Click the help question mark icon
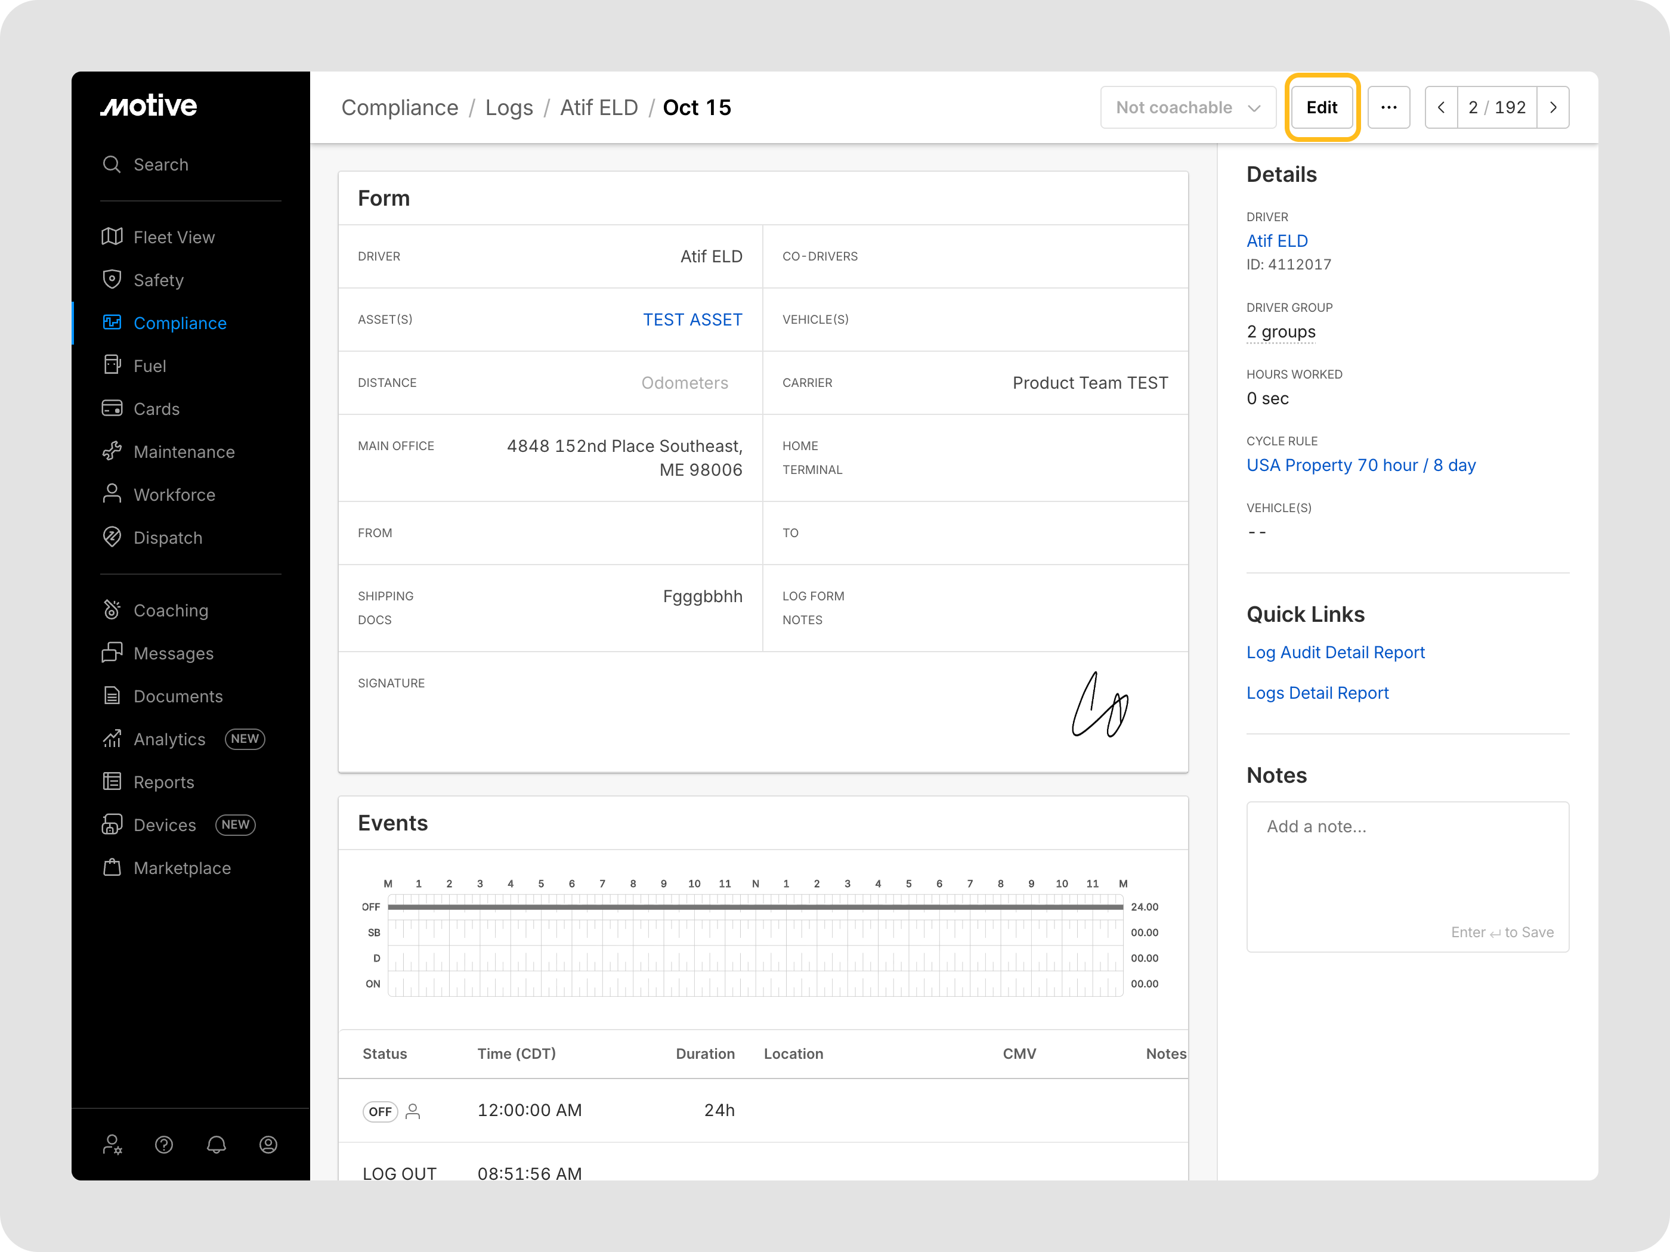 point(164,1145)
